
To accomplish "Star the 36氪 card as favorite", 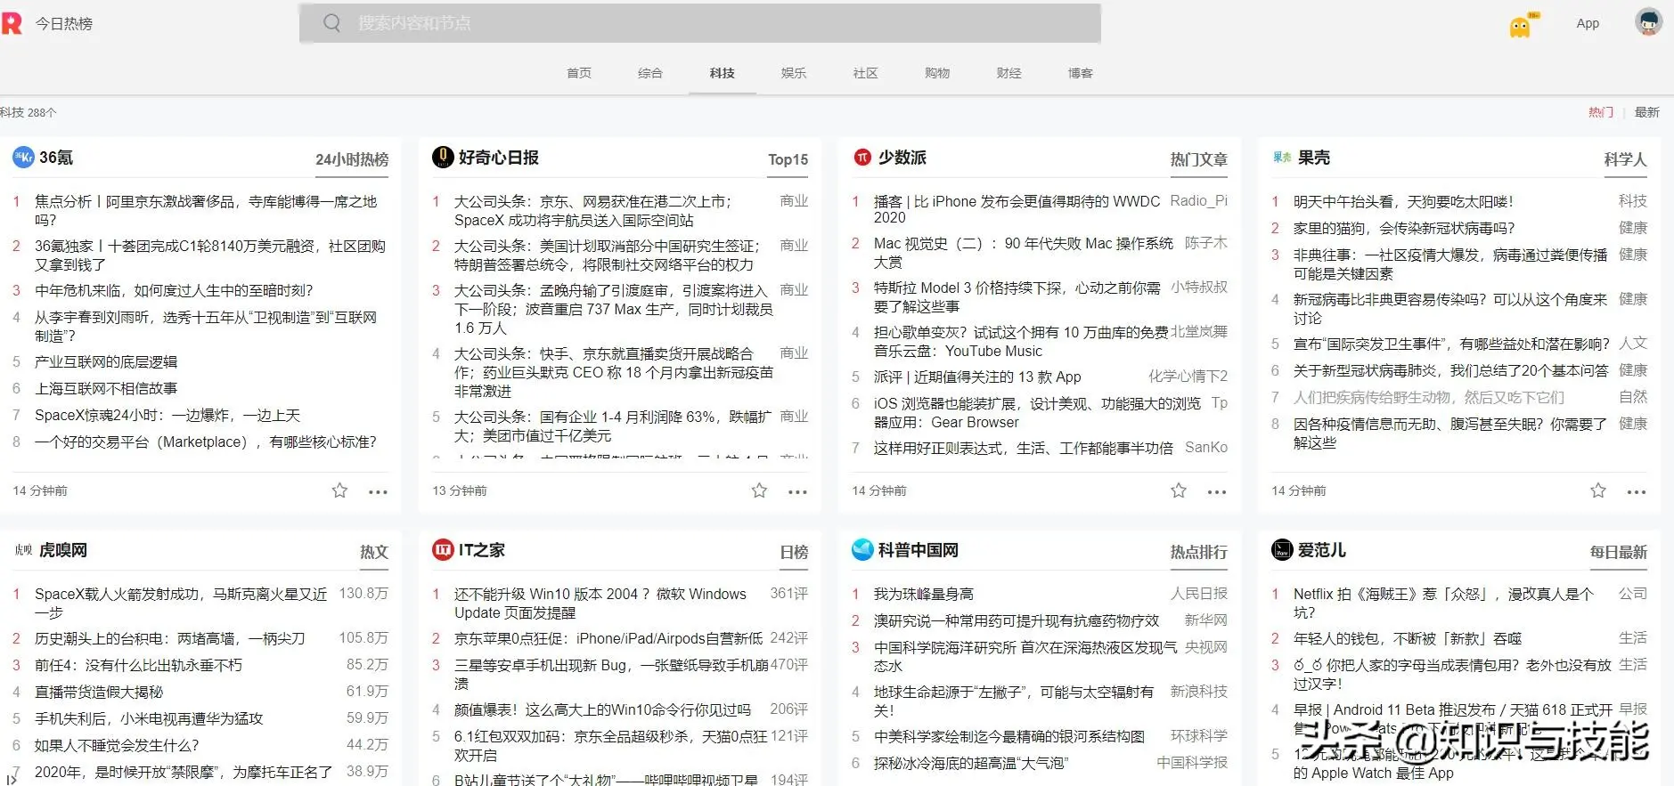I will pos(339,490).
